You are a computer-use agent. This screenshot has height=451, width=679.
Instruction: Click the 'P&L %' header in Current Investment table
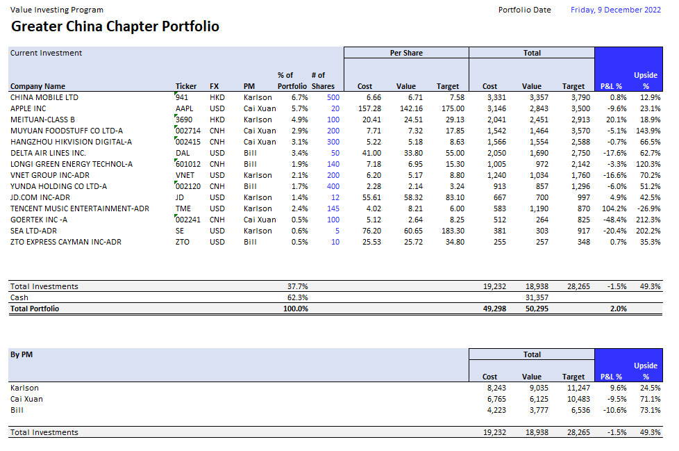pyautogui.click(x=611, y=86)
